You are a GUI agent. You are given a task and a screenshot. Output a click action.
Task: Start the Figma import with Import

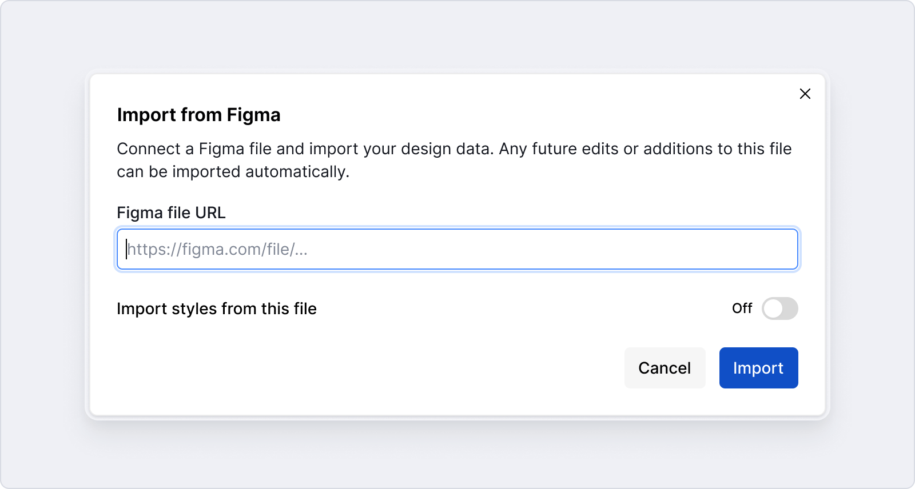click(x=758, y=368)
